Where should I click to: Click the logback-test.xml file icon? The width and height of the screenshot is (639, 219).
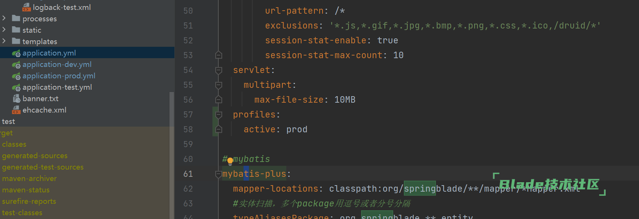26,7
